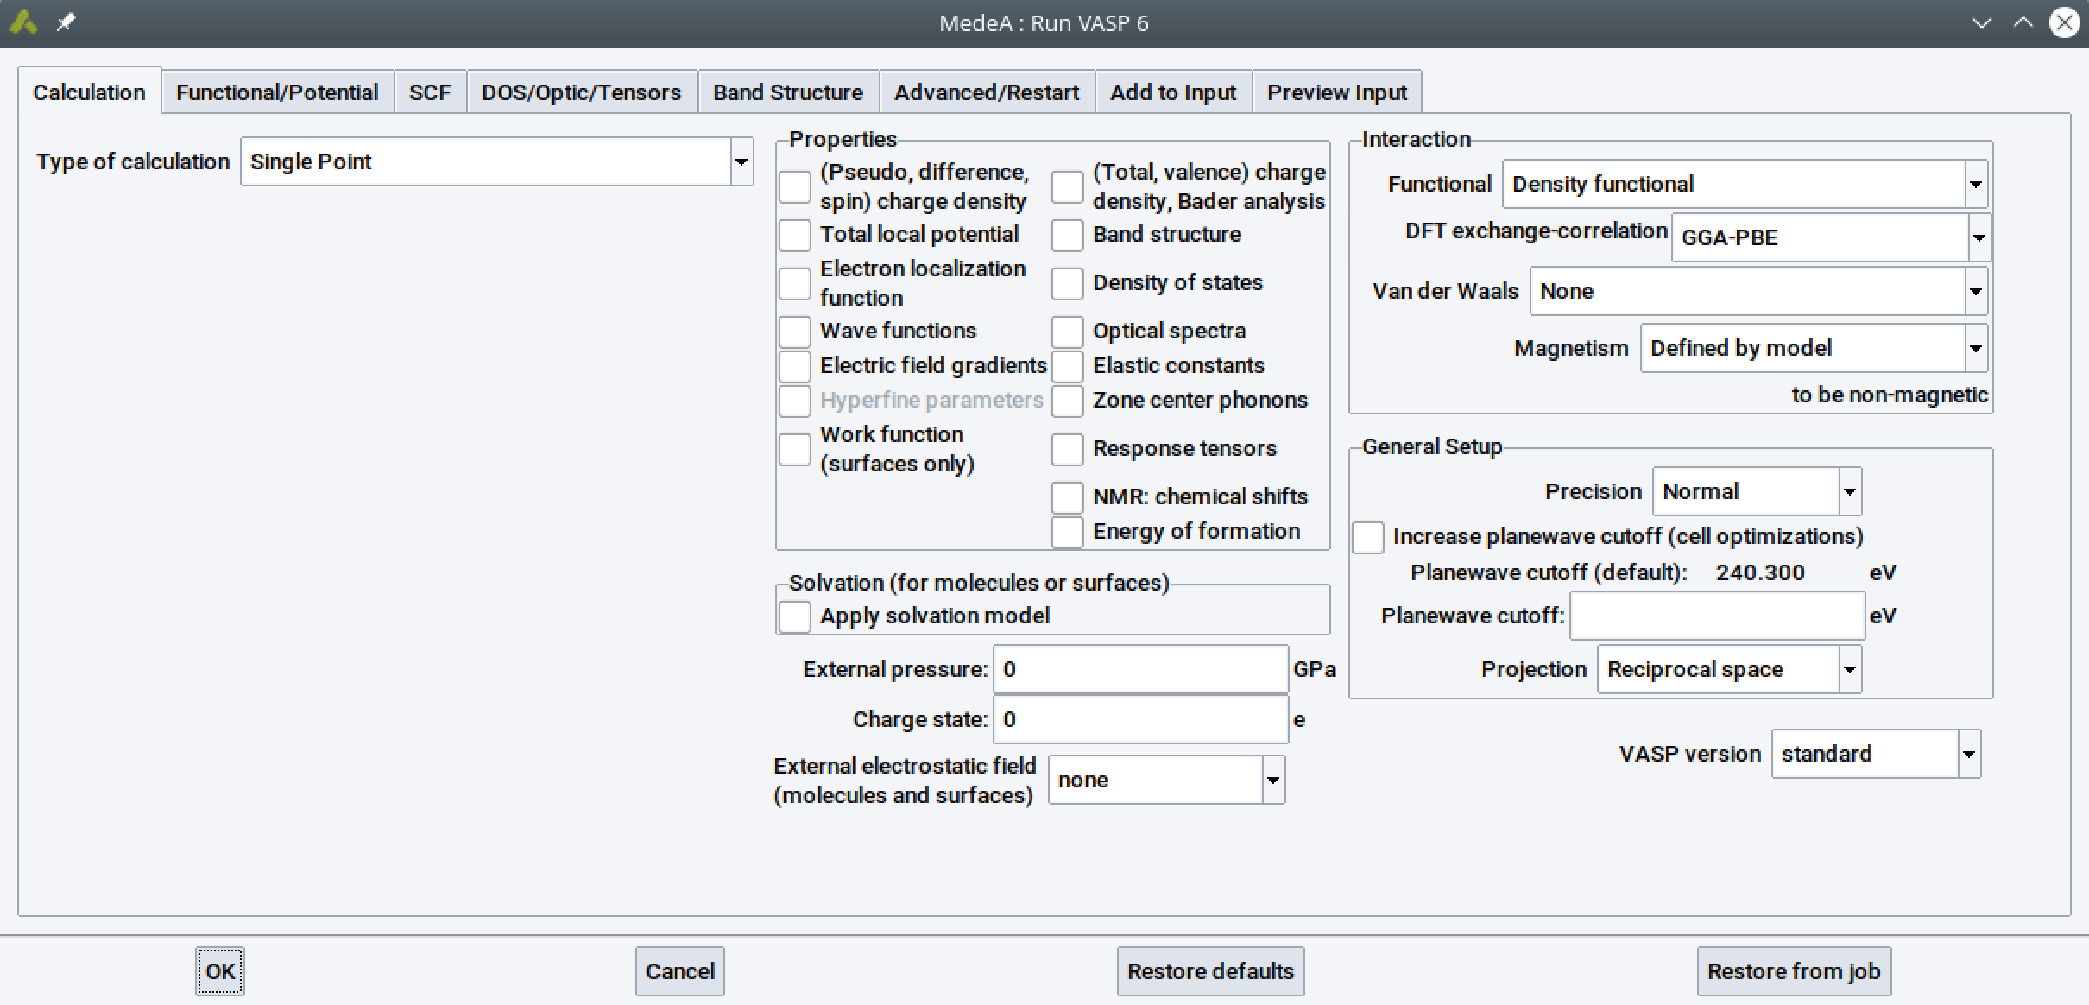The width and height of the screenshot is (2089, 1005).
Task: Open the Functional/Potential tab
Action: (277, 92)
